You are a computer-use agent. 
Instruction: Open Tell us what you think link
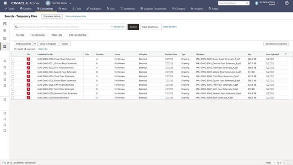pos(76,16)
